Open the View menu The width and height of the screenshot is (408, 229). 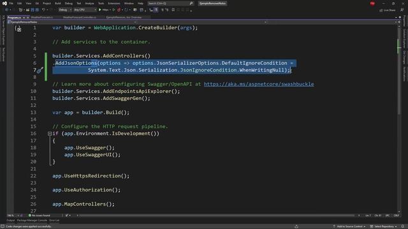(x=28, y=3)
